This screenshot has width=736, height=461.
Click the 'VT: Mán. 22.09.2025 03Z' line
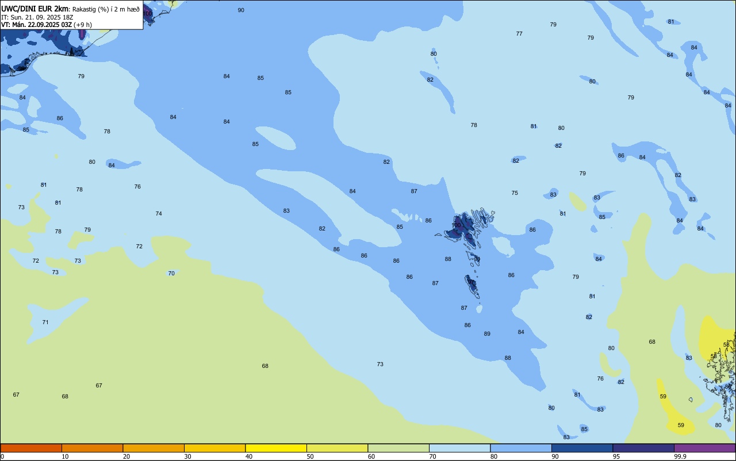(x=37, y=25)
